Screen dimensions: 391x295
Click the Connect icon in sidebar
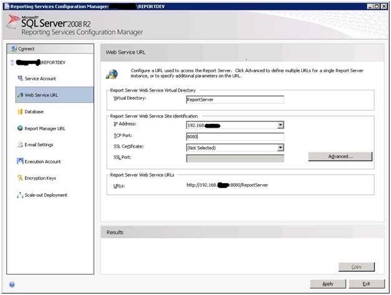pos(14,49)
